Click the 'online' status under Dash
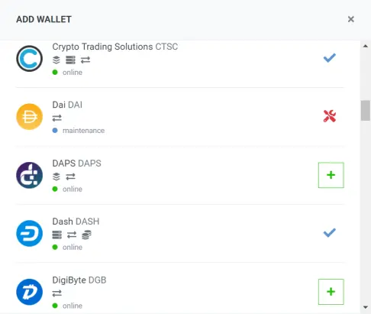The image size is (371, 314). tap(73, 247)
